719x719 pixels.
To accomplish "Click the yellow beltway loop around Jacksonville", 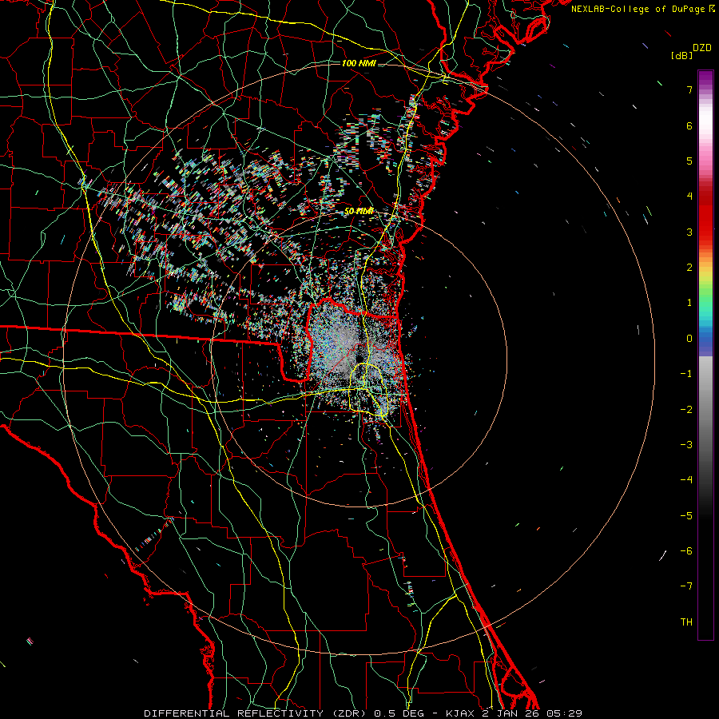I will pyautogui.click(x=368, y=389).
